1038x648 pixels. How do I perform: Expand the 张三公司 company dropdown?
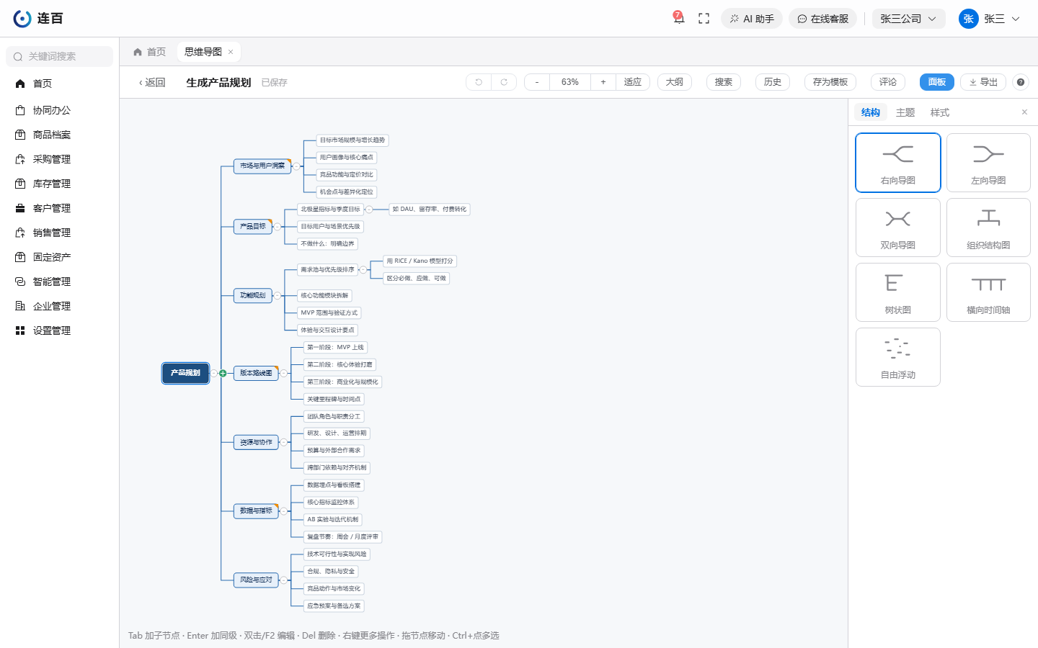coord(908,19)
